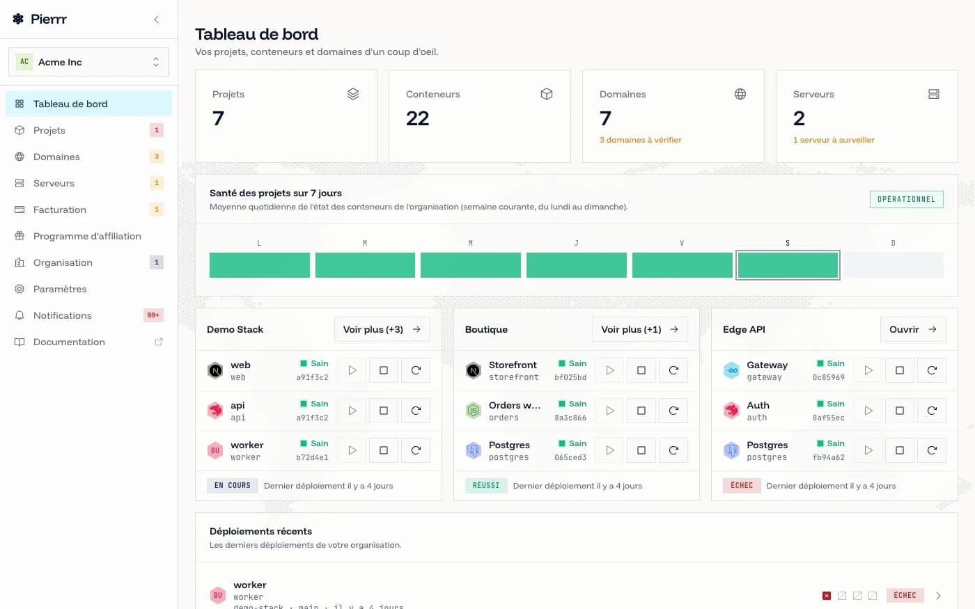The image size is (975, 609).
Task: Restart the Demo Stack api container
Action: pyautogui.click(x=416, y=411)
